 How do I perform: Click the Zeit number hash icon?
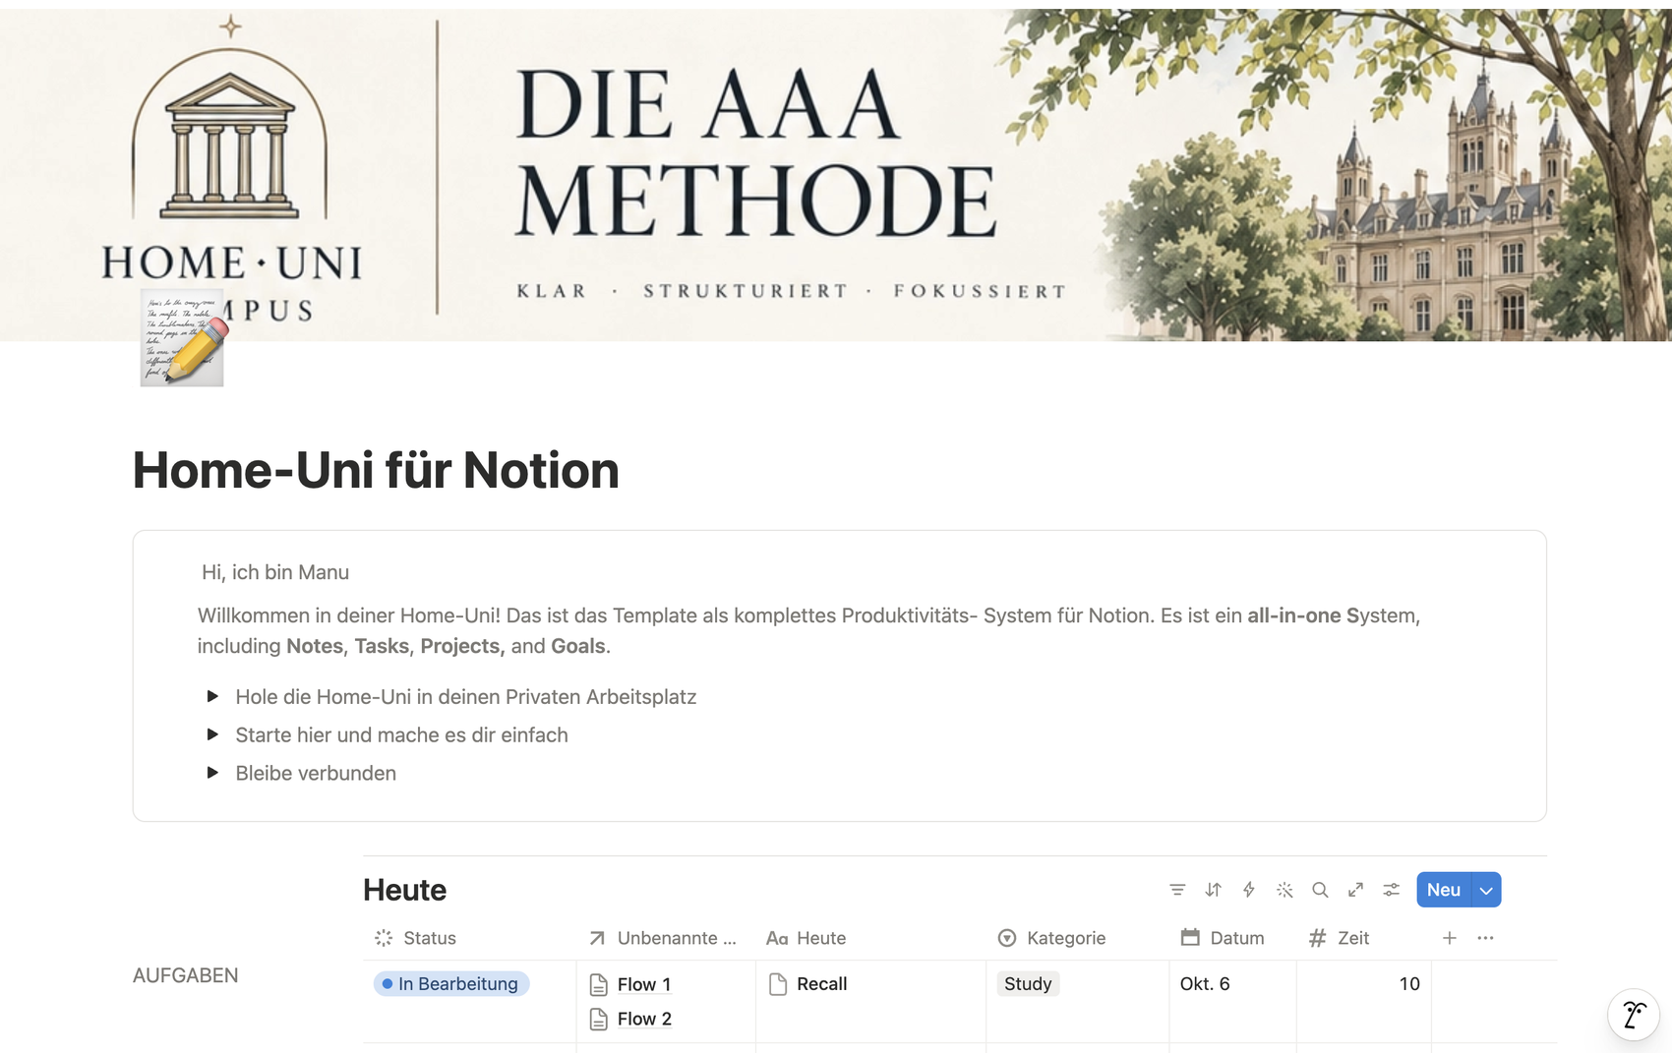click(1318, 938)
